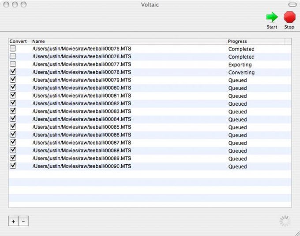The image size is (300, 236).
Task: Select the file path ending 00080.MTS
Action: click(x=82, y=88)
